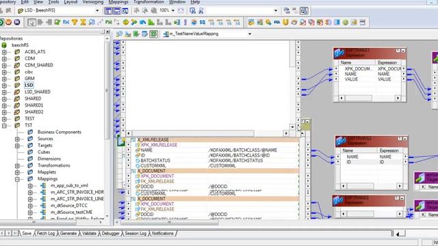Click the yellow U Union transformation icon
This screenshot has height=246, width=438.
[285, 23]
